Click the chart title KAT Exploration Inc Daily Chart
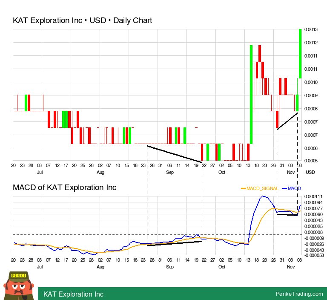The height and width of the screenshot is (300, 327). click(x=82, y=20)
